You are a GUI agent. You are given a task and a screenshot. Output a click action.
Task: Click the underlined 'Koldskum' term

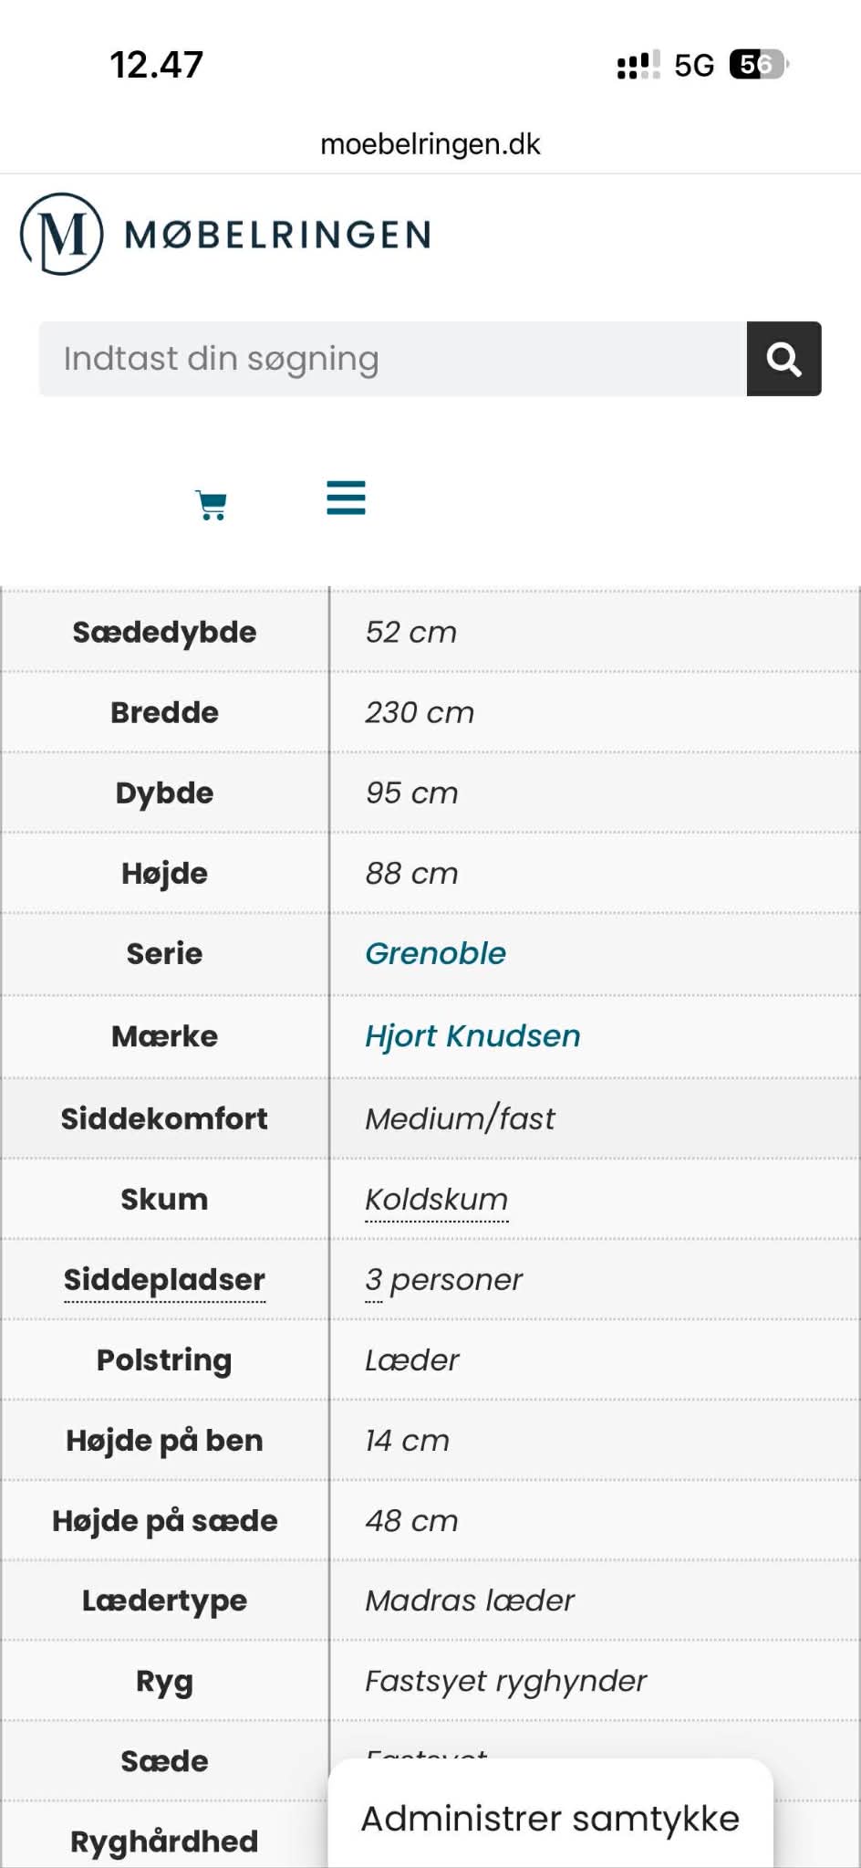[x=436, y=1200]
